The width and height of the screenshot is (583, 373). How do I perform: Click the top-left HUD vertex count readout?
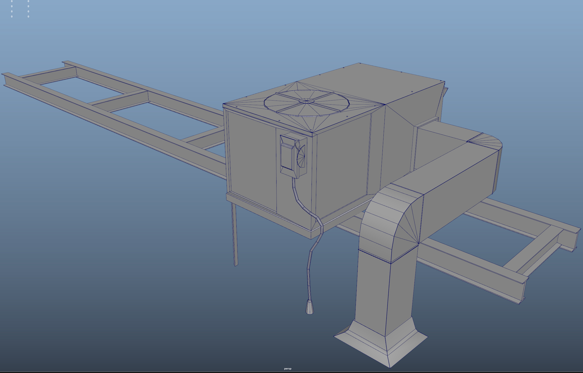[x=12, y=1]
